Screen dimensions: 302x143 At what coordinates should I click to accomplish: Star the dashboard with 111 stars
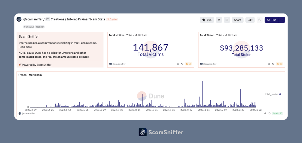(x=207, y=20)
